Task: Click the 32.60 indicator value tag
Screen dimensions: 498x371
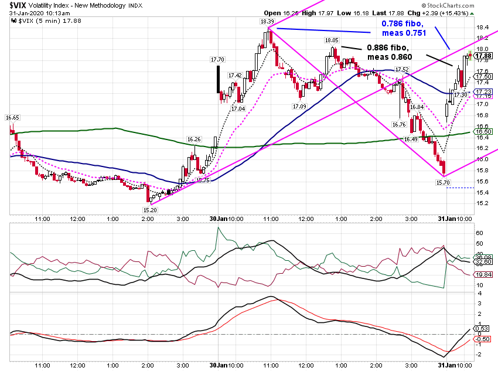Action: [483, 262]
